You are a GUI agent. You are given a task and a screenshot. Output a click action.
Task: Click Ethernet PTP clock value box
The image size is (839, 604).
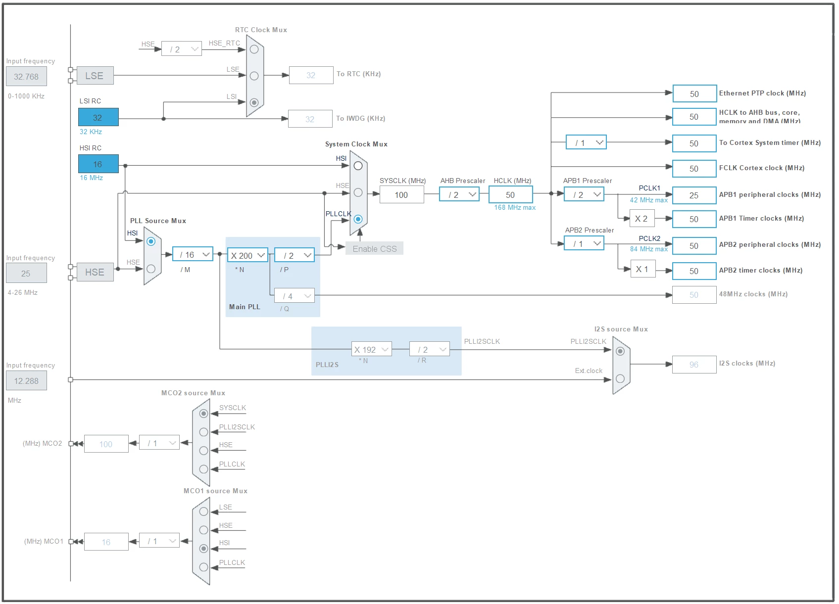pyautogui.click(x=694, y=93)
